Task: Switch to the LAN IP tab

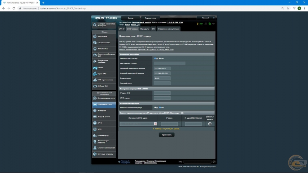Action: coord(122,29)
